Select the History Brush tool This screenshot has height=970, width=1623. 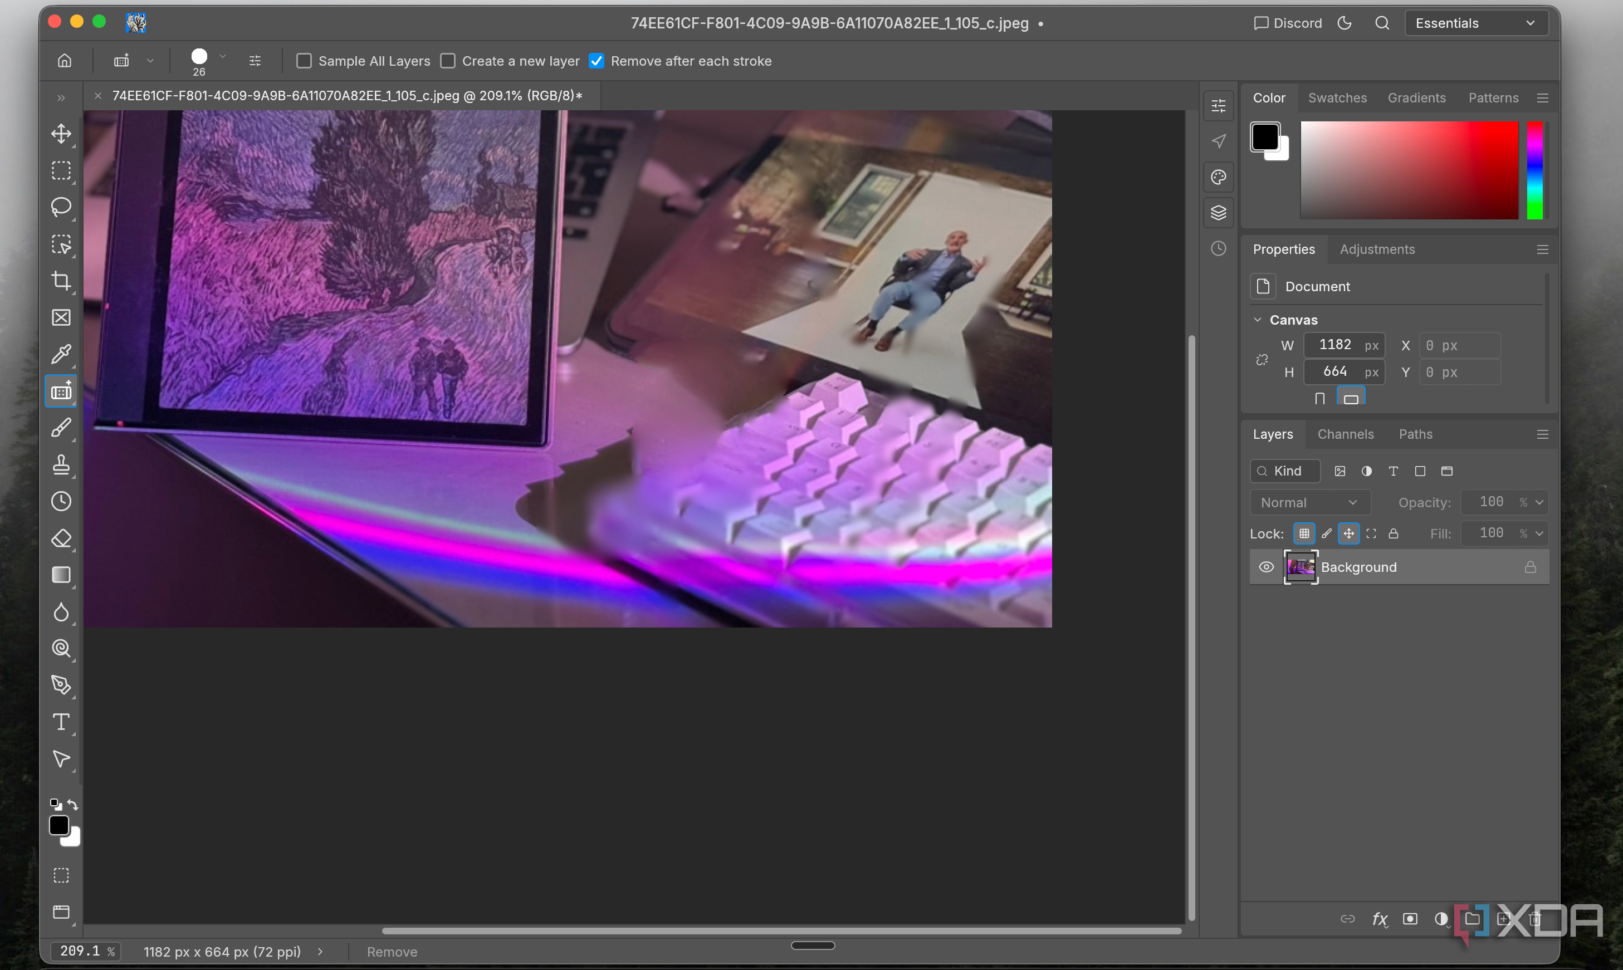pos(61,501)
